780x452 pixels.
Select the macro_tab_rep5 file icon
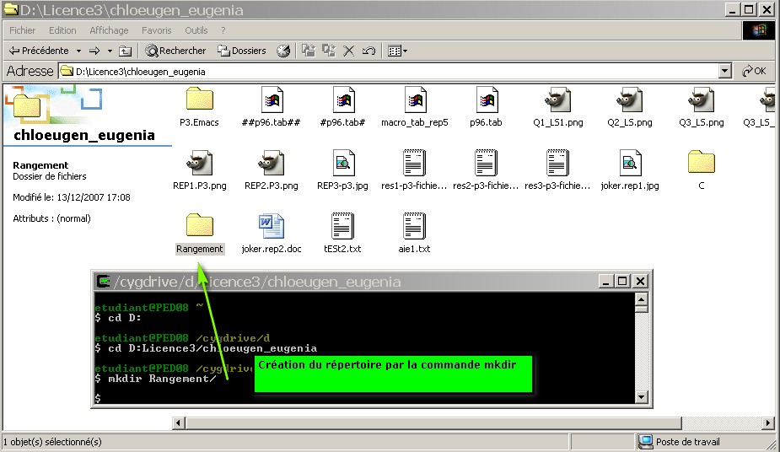click(415, 99)
